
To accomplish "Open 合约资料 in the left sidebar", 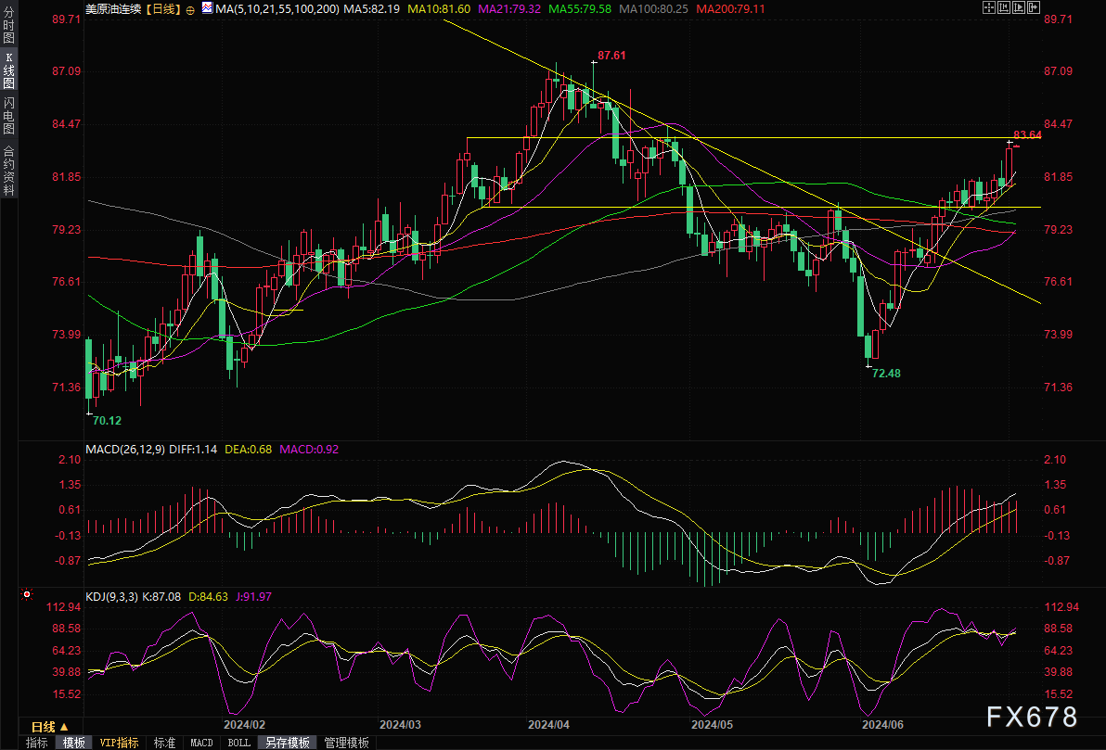I will (x=8, y=170).
